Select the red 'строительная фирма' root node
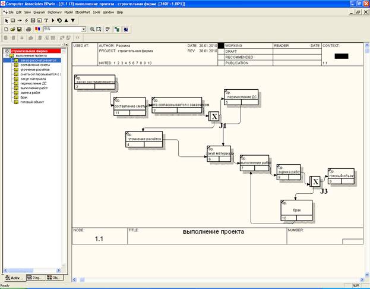The image size is (370, 289). coord(36,51)
